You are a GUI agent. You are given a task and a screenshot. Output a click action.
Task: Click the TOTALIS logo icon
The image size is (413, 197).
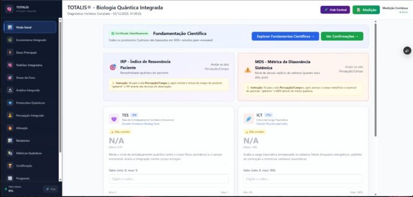(9, 9)
